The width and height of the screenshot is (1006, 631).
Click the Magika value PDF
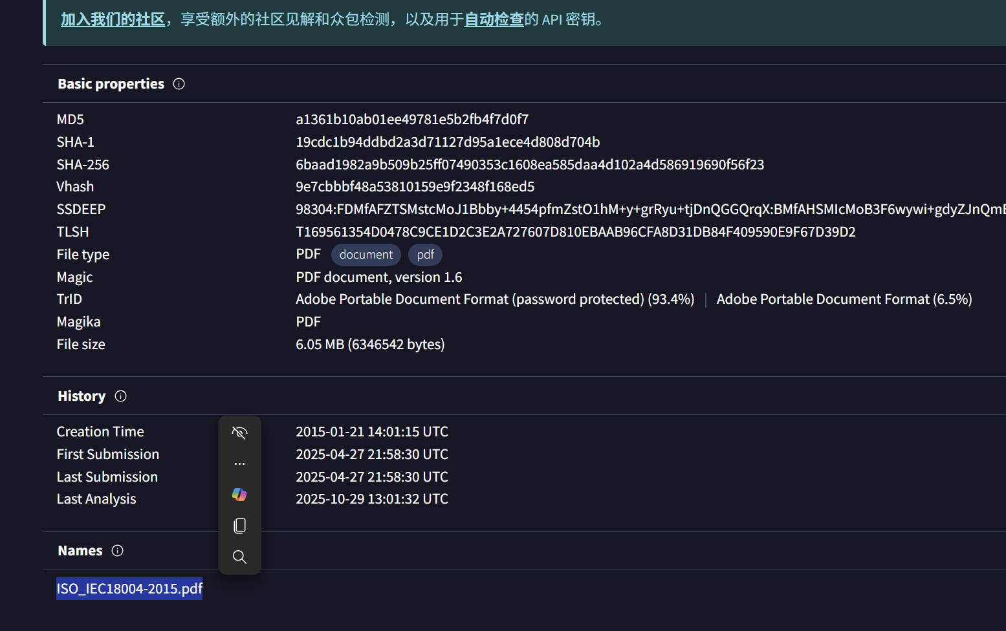point(309,322)
